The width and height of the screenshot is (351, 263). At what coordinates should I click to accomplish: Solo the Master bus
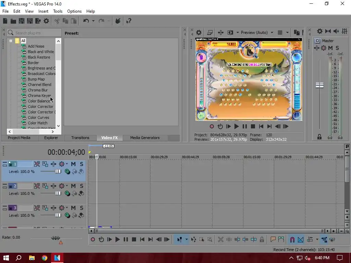point(337,48)
